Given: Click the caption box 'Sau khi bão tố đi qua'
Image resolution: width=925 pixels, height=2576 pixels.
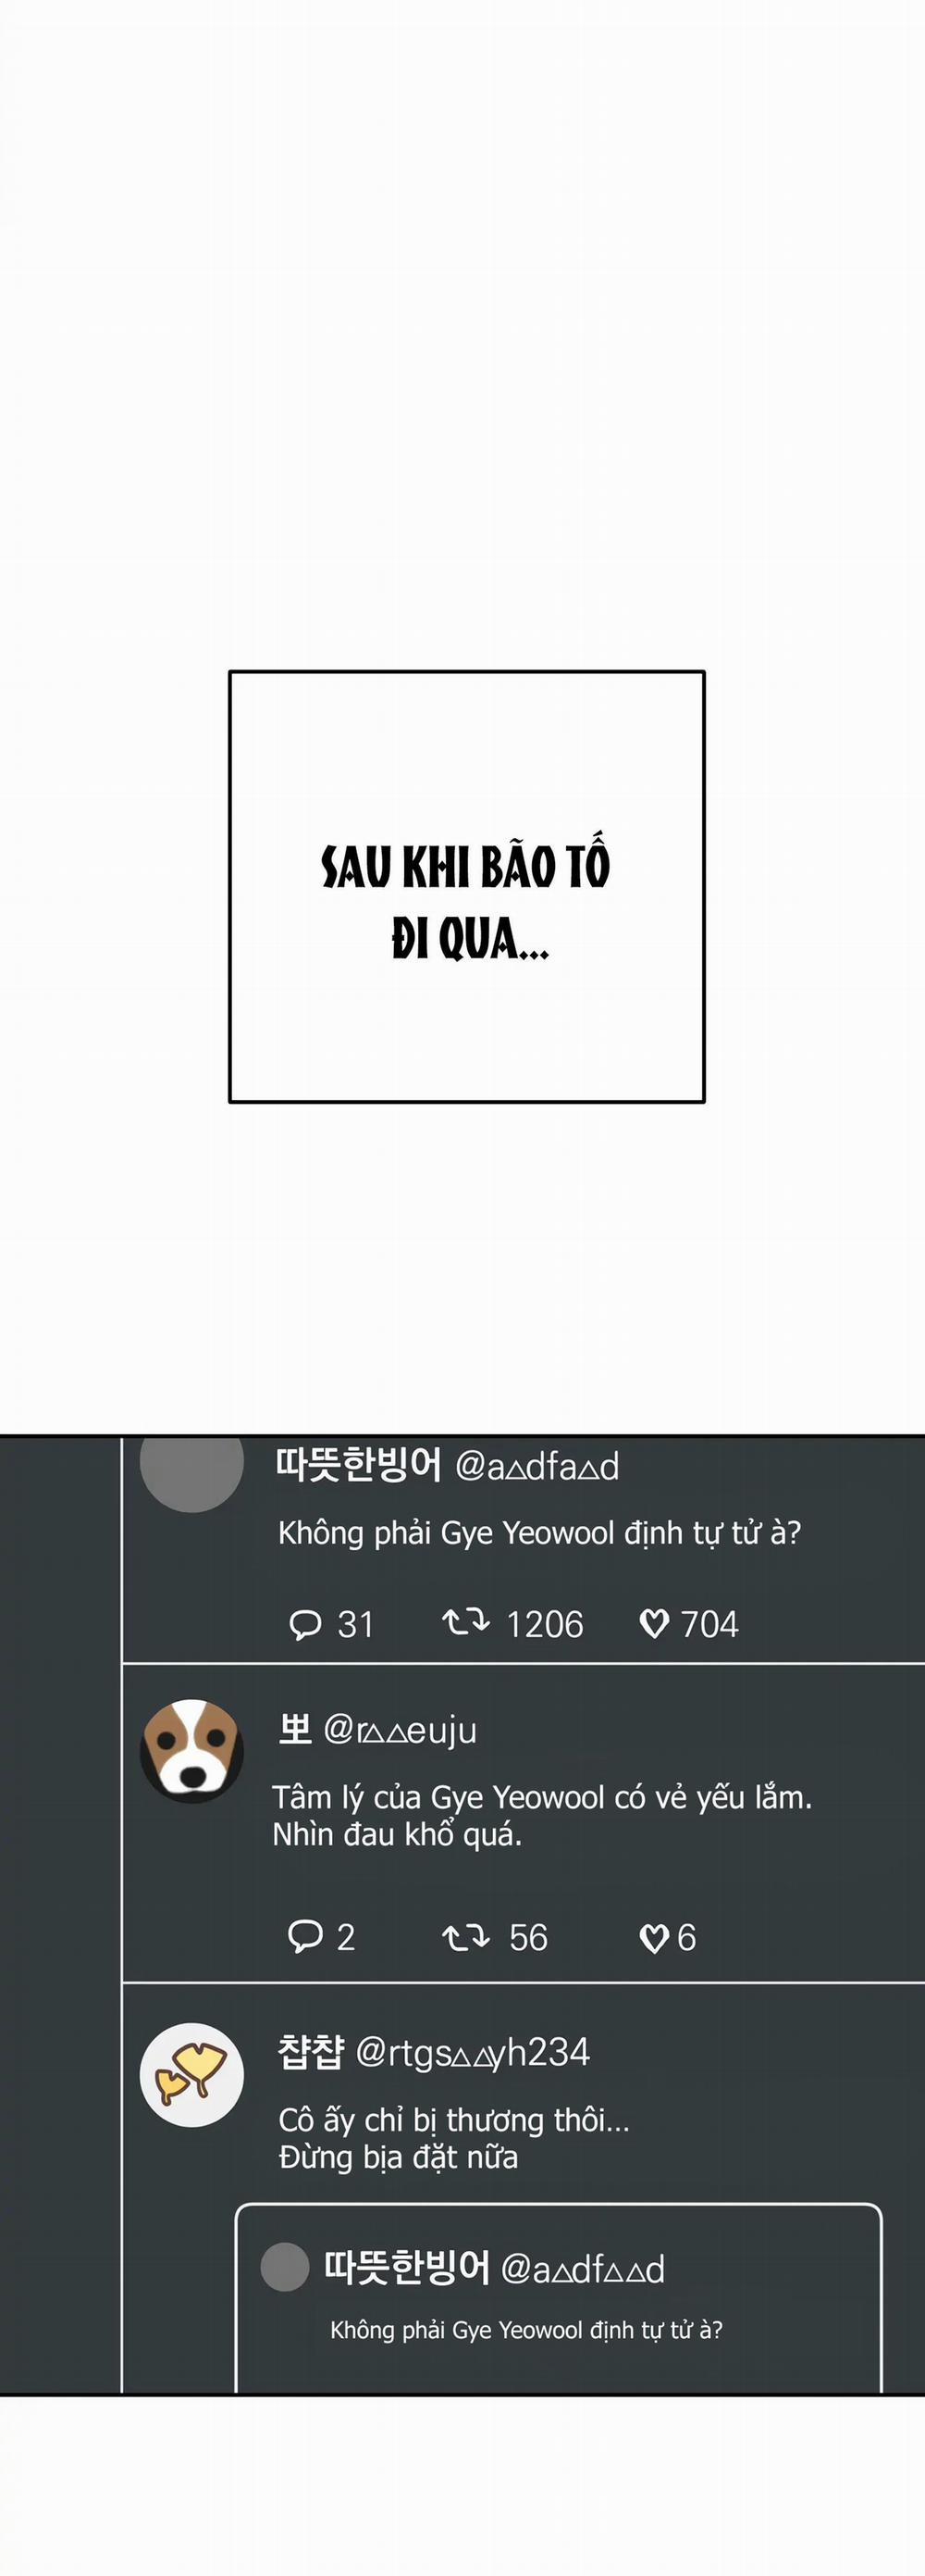Looking at the screenshot, I should 466,887.
